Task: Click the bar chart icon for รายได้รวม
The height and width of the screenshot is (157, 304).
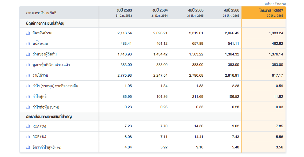Action: pyautogui.click(x=28, y=75)
